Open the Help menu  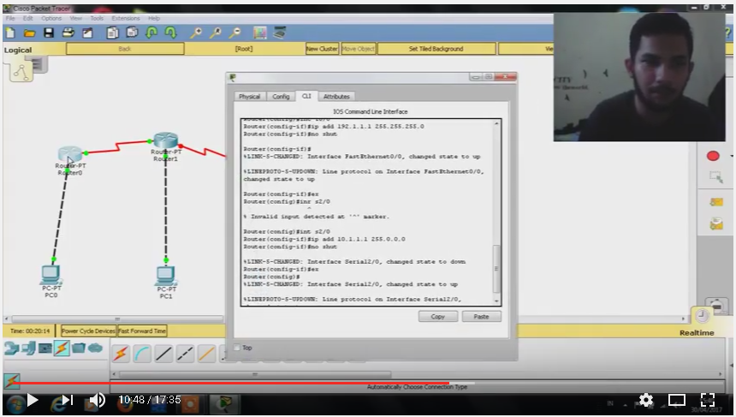[x=154, y=18]
